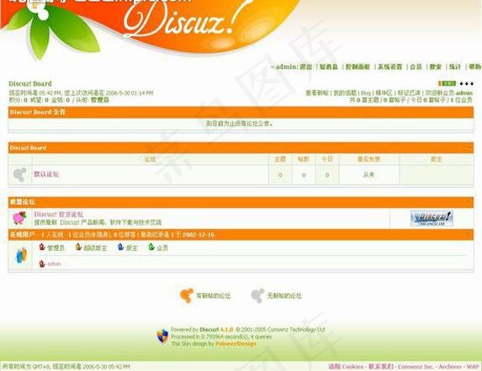
Task: Open the Discuz! 官方论坛 link
Action: click(x=59, y=214)
